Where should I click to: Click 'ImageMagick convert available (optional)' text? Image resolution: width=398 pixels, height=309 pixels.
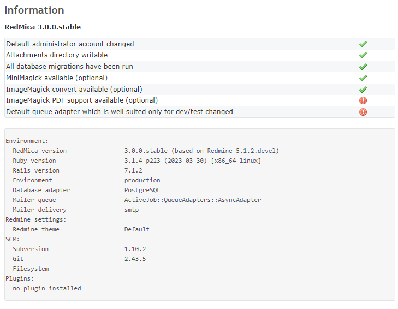(x=74, y=90)
